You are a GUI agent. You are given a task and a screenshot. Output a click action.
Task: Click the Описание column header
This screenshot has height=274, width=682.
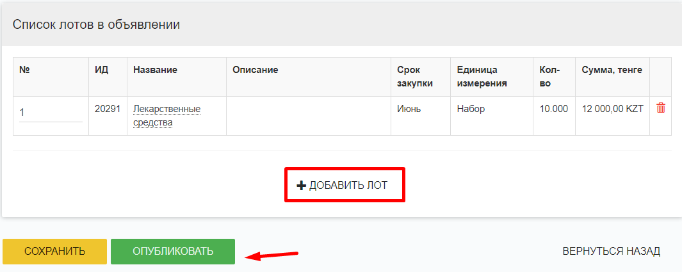(256, 70)
